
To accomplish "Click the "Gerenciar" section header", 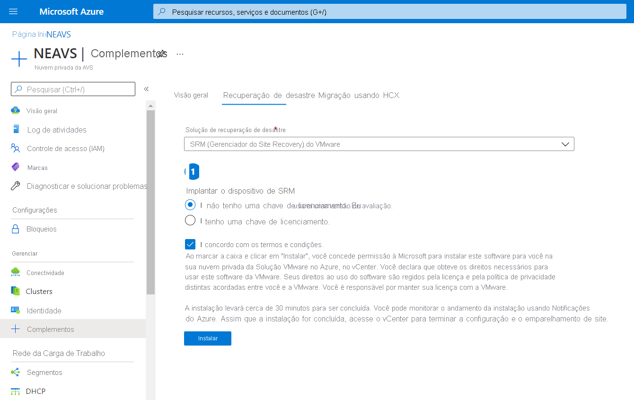I will [25, 254].
